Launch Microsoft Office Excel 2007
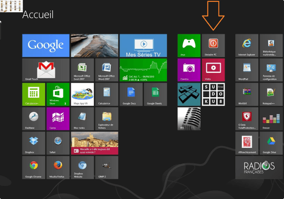 tap(82, 70)
